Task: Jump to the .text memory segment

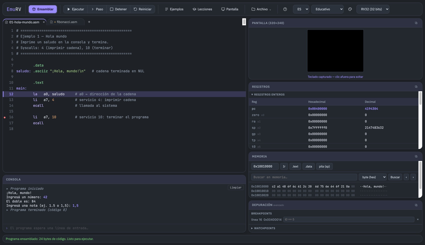Action: (x=295, y=166)
